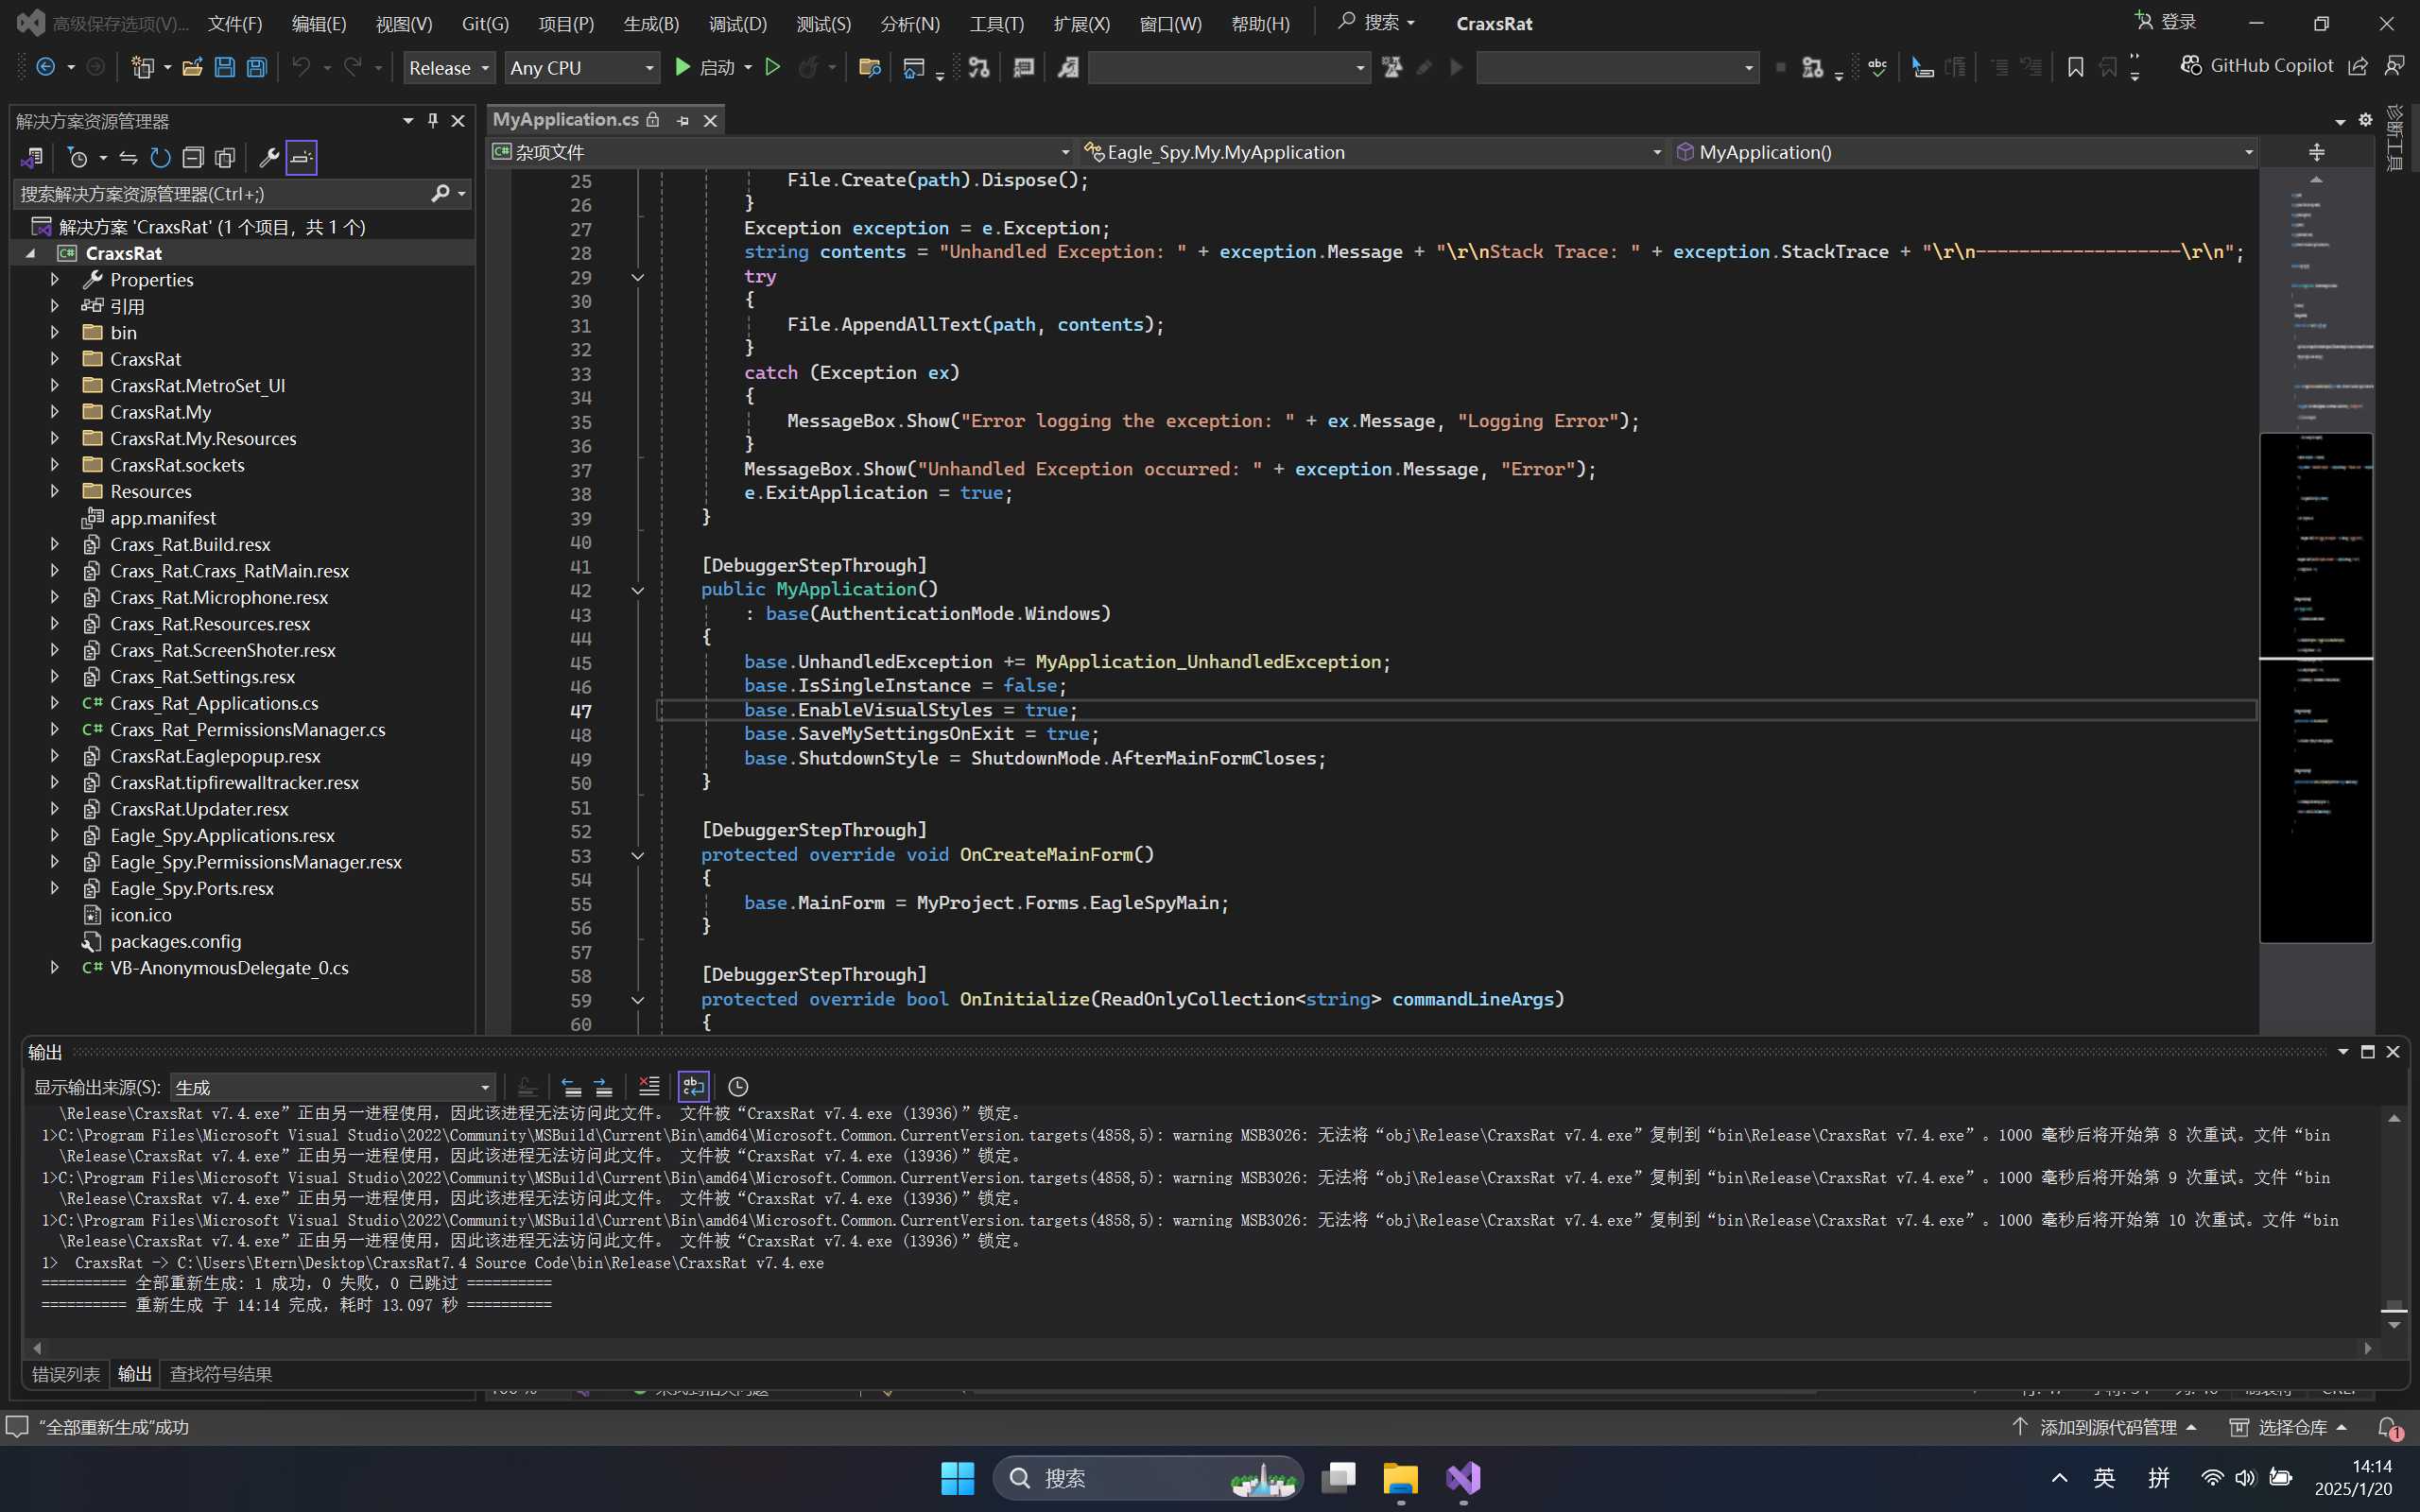Click the gear icon at tab strip right
The width and height of the screenshot is (2420, 1512).
coord(2365,120)
